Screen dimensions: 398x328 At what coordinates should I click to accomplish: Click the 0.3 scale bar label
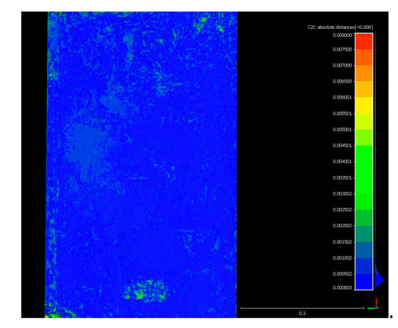point(302,314)
